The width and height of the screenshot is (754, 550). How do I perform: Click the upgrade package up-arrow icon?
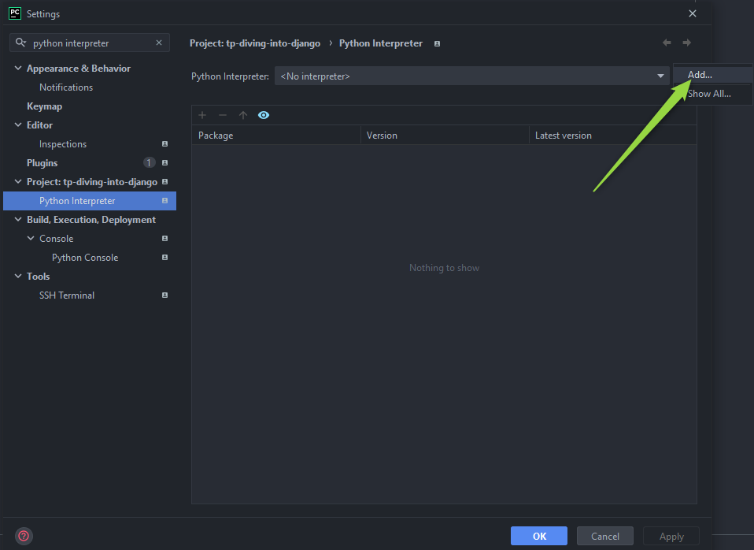tap(243, 115)
